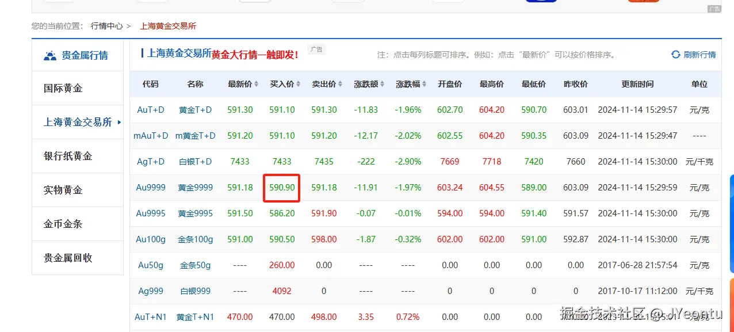Open 实物黄金 in the sidebar

(63, 190)
